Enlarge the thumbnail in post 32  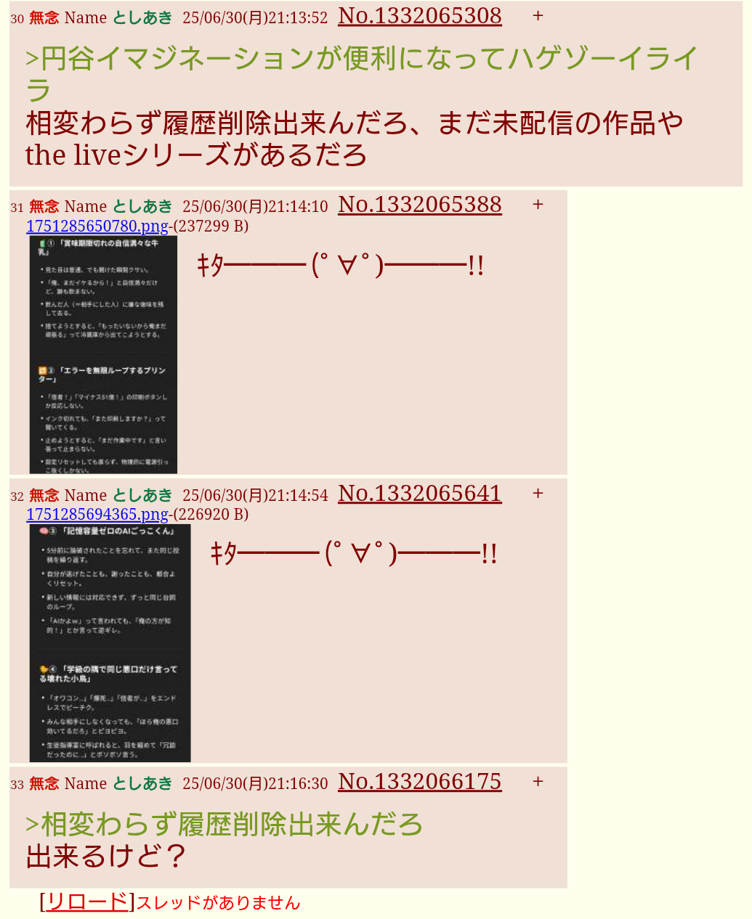click(110, 643)
